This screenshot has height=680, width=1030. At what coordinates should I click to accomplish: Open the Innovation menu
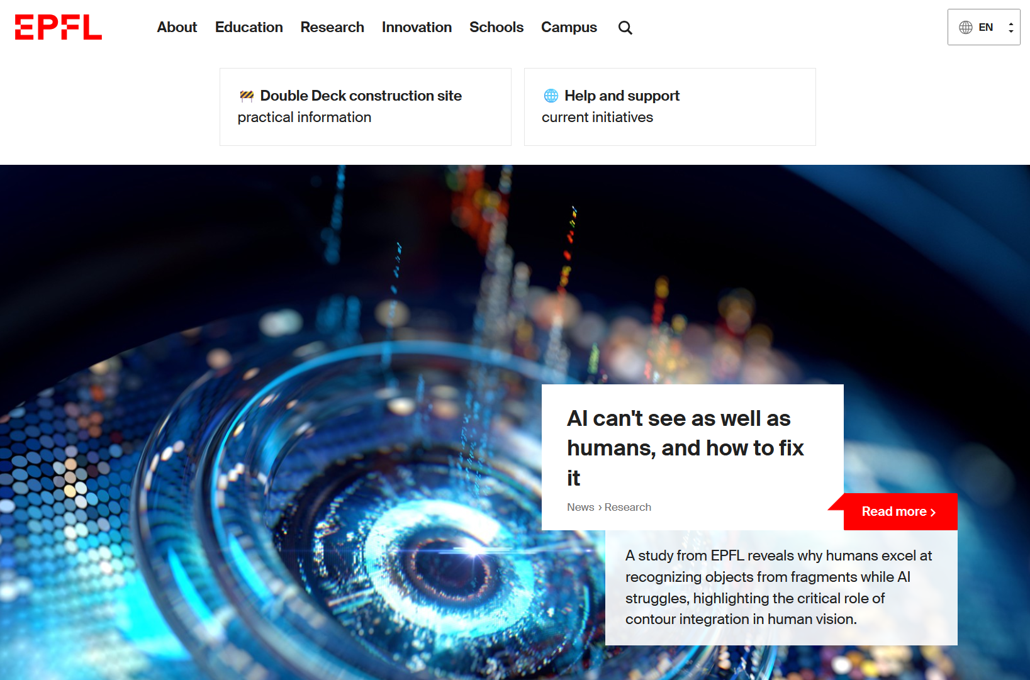click(417, 27)
